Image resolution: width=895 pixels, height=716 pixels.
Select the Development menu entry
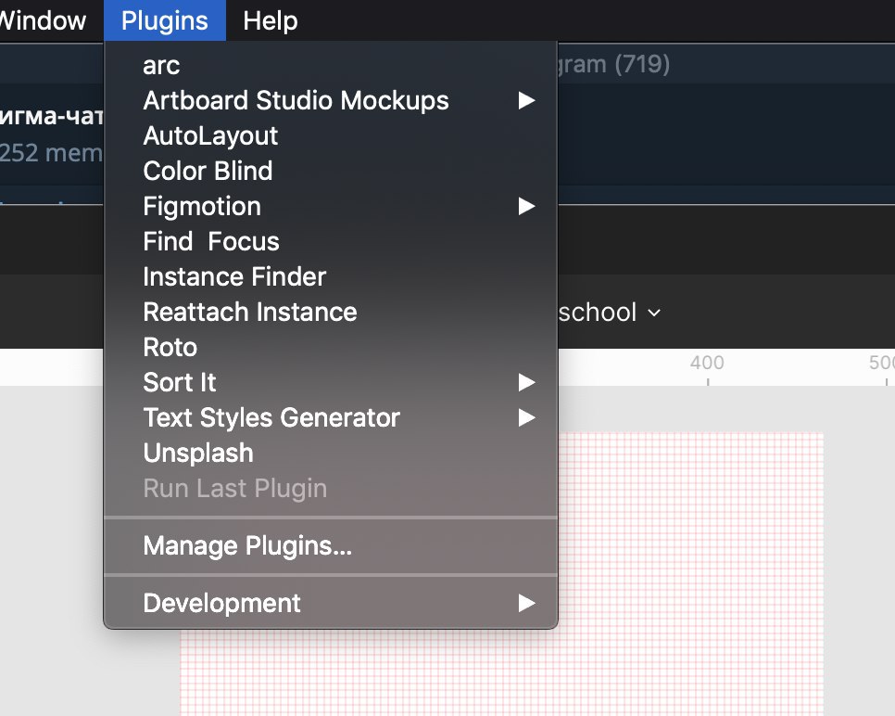click(x=331, y=604)
